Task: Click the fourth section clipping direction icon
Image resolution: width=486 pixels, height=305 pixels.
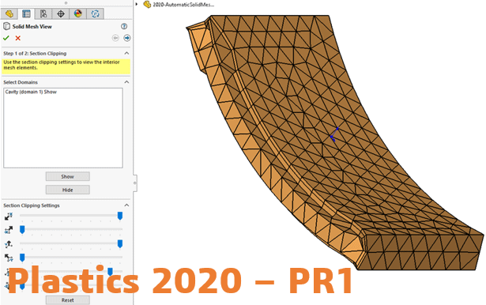Action: tap(9, 258)
